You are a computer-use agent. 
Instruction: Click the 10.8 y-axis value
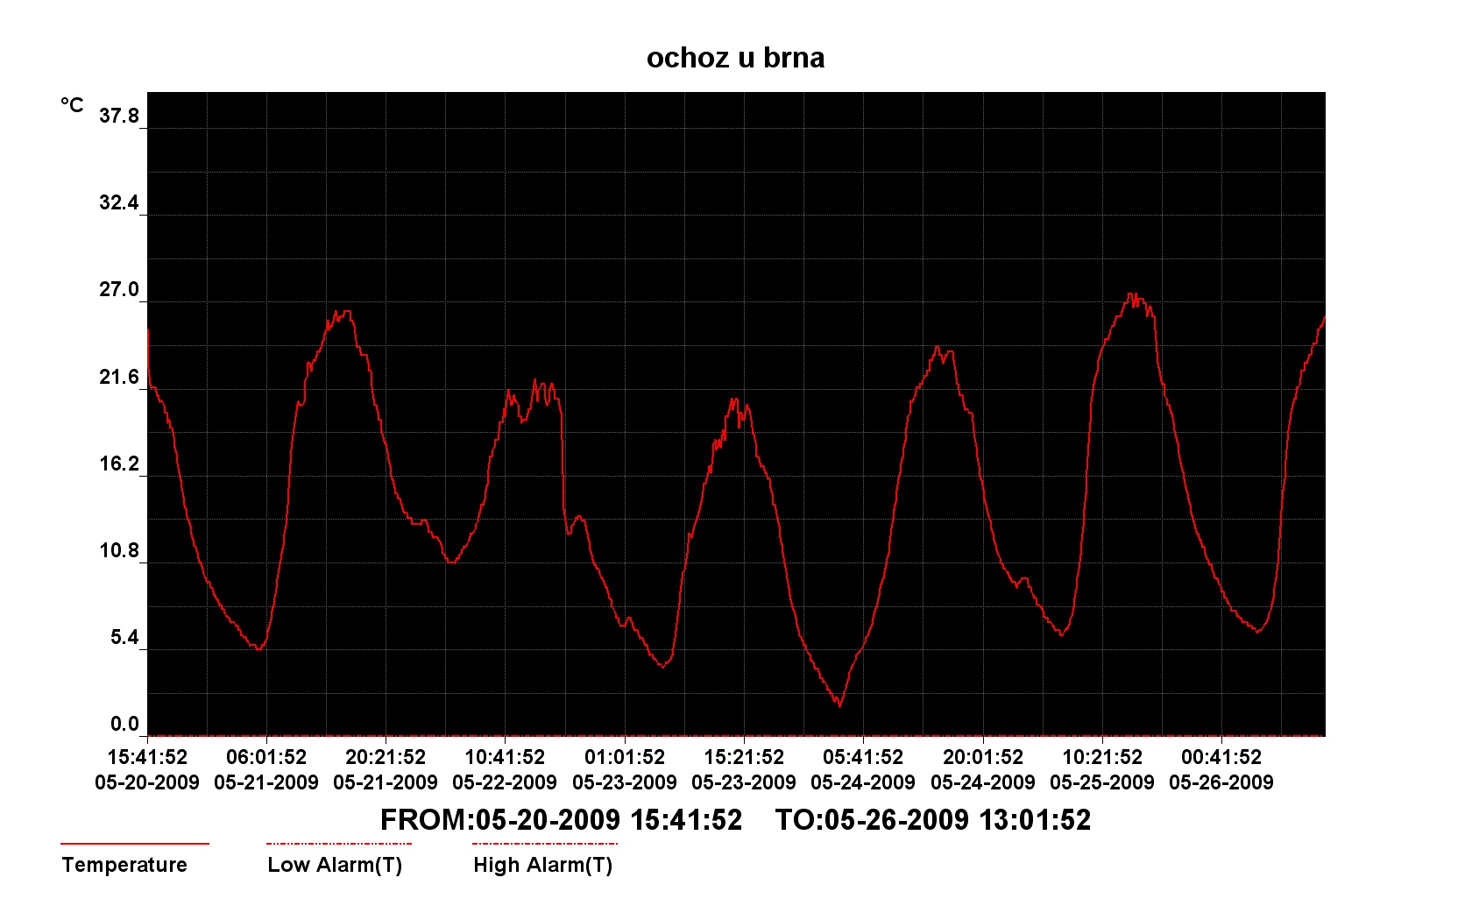[119, 550]
